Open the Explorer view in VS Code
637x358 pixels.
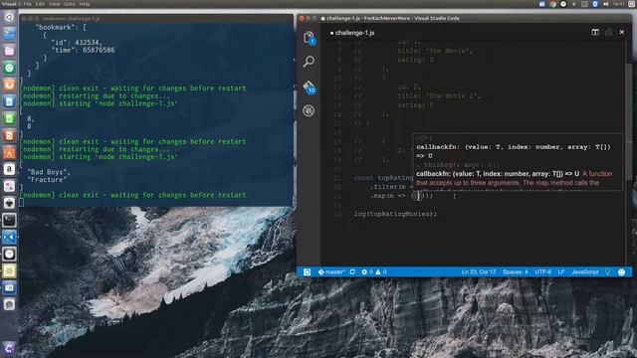(309, 38)
